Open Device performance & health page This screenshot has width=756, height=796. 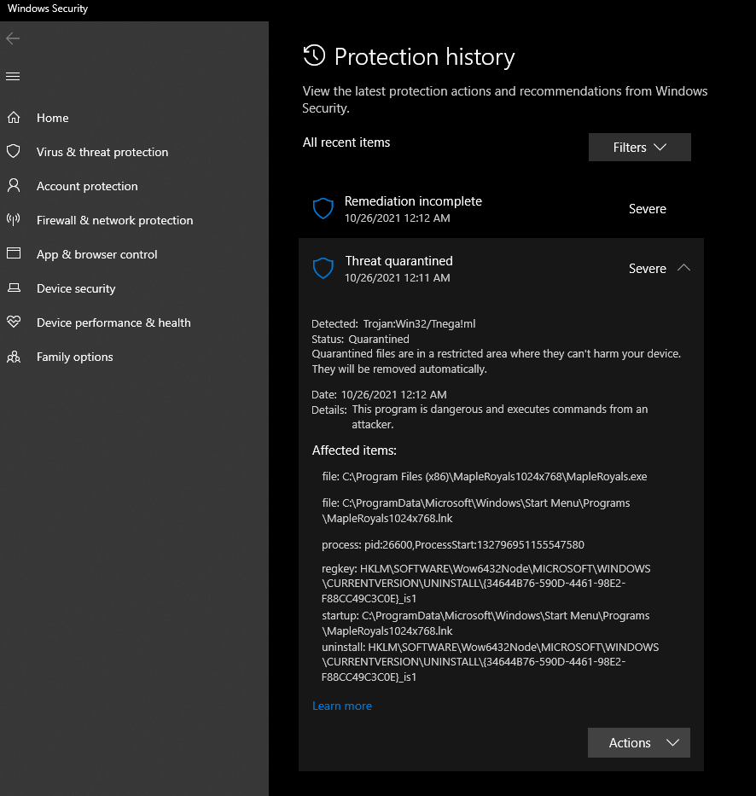click(113, 322)
